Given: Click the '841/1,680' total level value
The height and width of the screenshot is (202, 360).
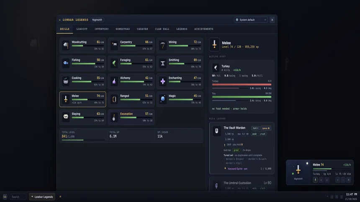Looking at the screenshot, I should pyautogui.click(x=68, y=136).
